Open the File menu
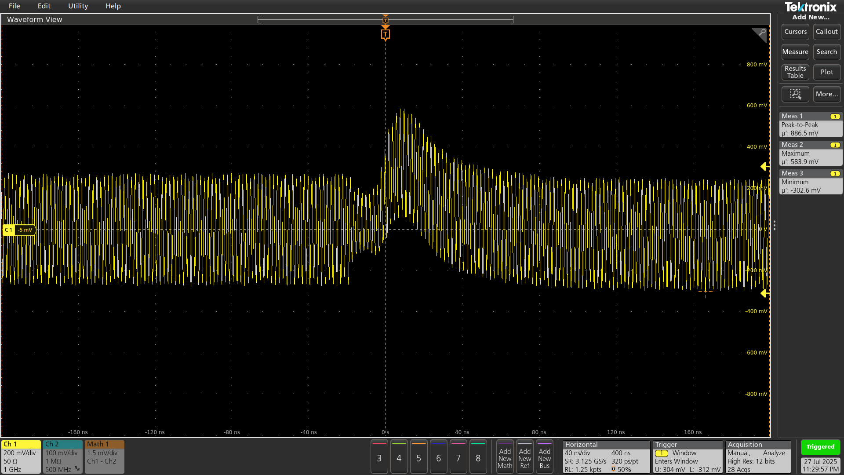The width and height of the screenshot is (844, 475). coord(15,6)
